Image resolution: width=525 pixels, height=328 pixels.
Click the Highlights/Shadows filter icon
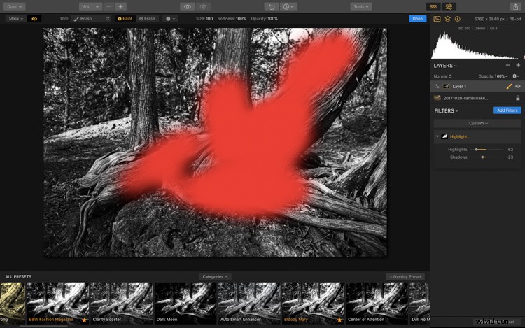coord(444,136)
